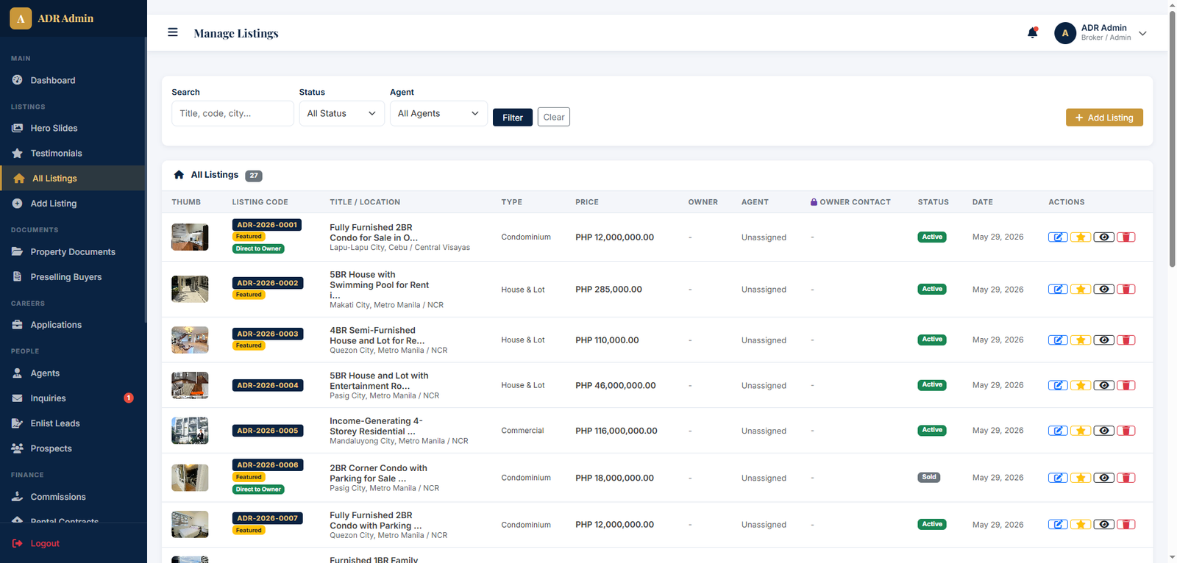
Task: Open Applications under Careers
Action: pos(73,325)
